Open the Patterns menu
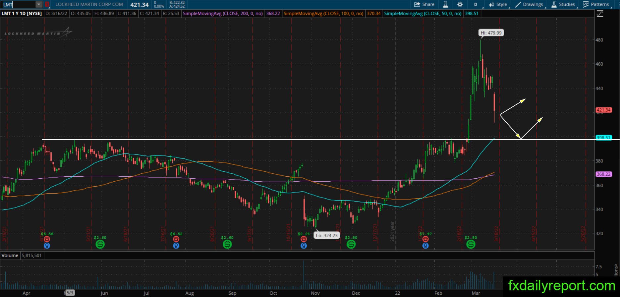 click(596, 4)
